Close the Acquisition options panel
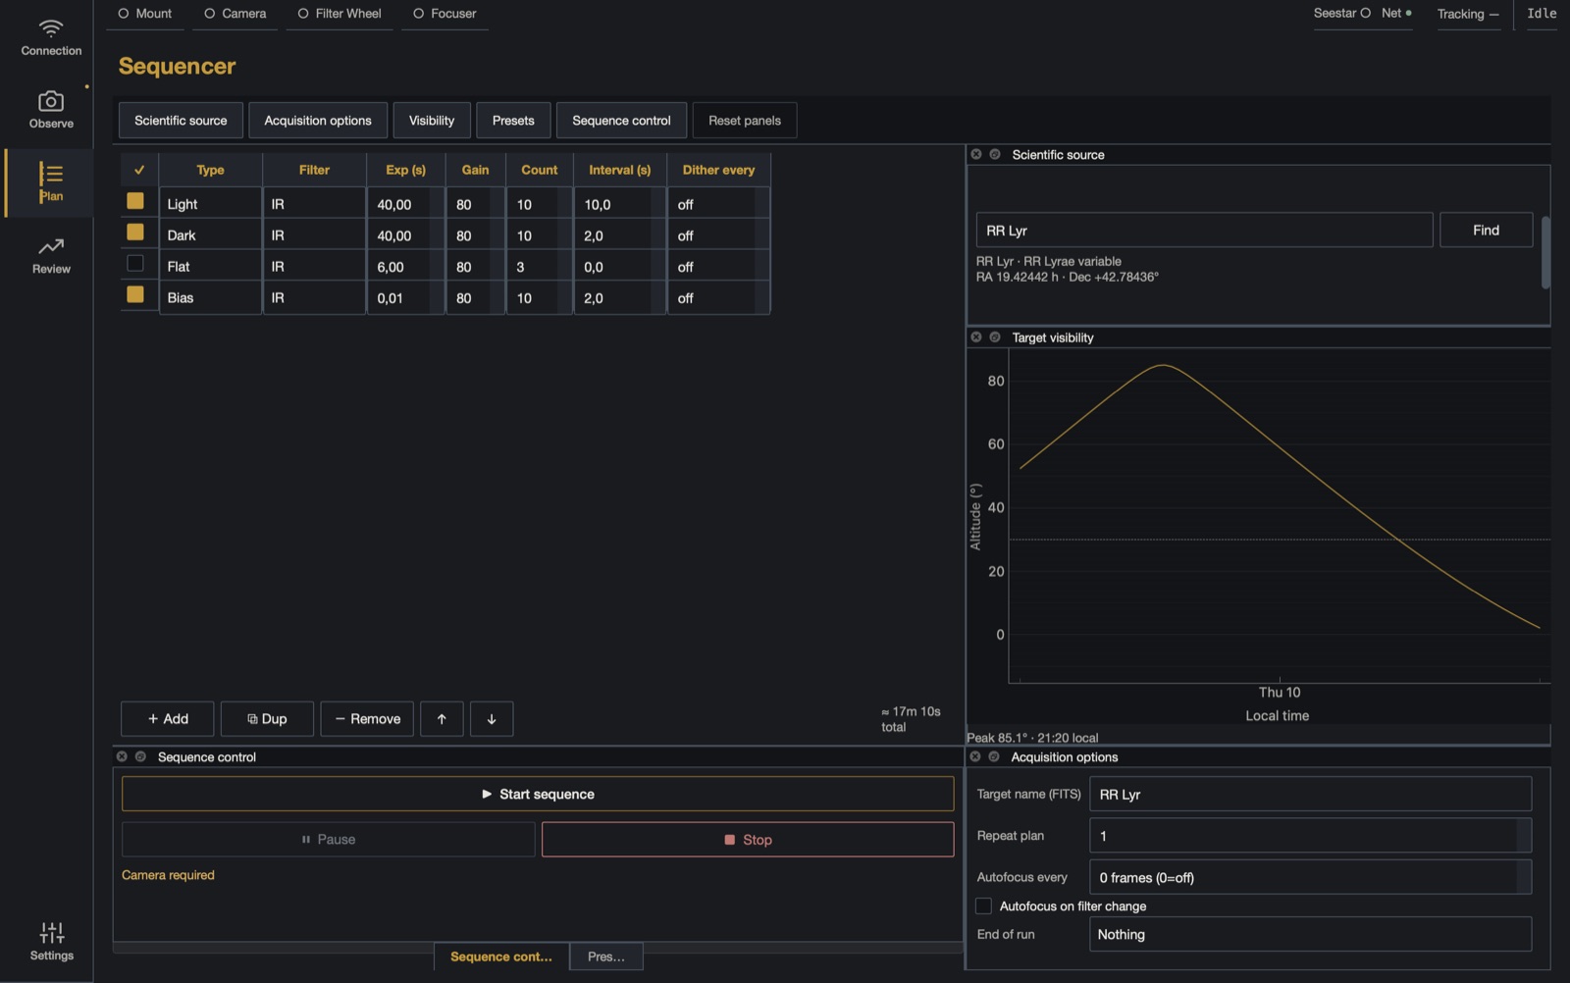Screen dimensions: 1570x983 tap(975, 756)
